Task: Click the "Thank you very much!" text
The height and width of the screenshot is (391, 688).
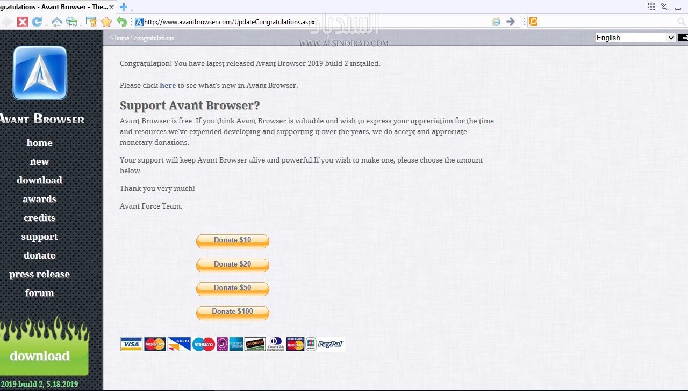Action: pyautogui.click(x=157, y=188)
